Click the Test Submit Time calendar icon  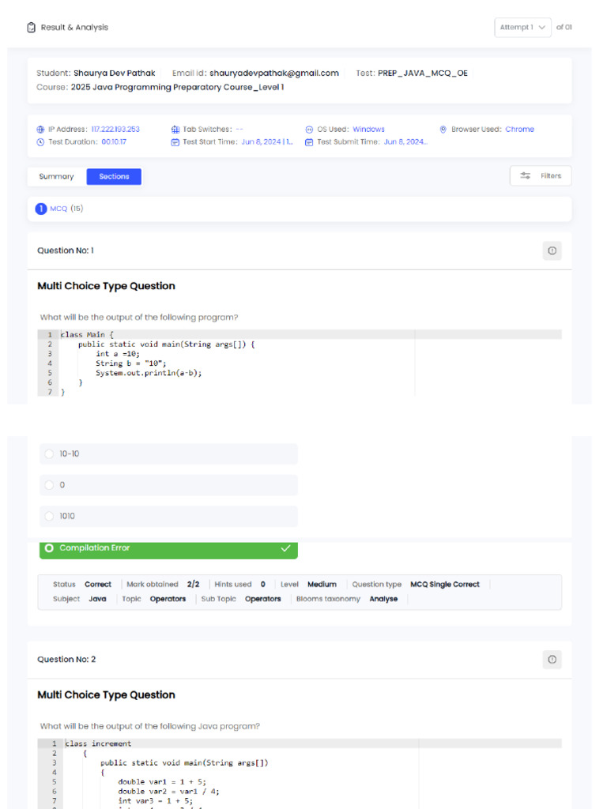tap(309, 142)
